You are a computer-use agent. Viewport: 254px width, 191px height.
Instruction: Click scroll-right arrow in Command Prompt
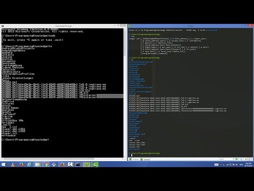point(122,159)
